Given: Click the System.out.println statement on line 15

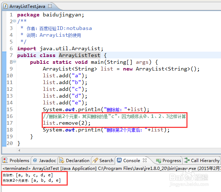Looking at the screenshot, I should pos(96,109).
